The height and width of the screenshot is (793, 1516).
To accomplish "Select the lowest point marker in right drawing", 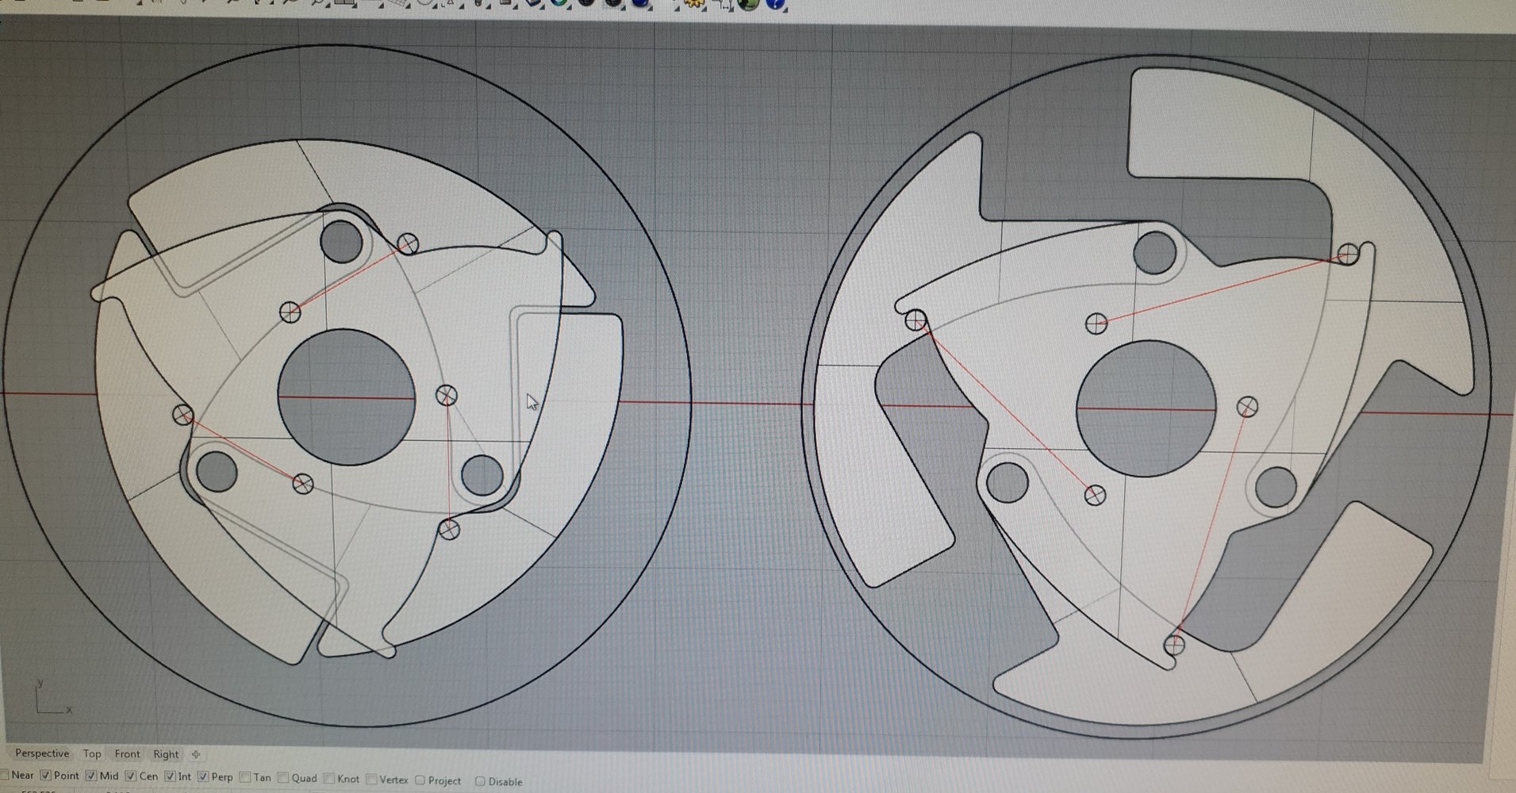I will pyautogui.click(x=1175, y=645).
